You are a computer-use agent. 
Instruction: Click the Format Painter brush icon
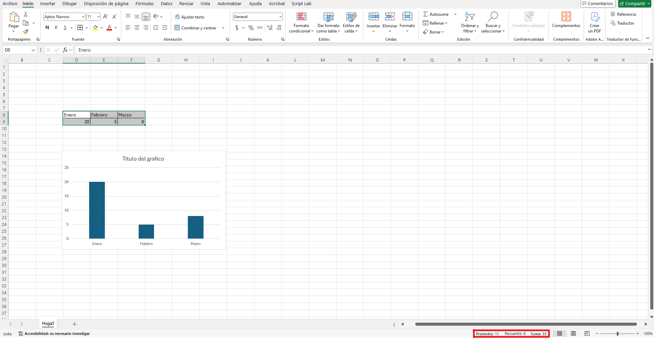click(26, 31)
